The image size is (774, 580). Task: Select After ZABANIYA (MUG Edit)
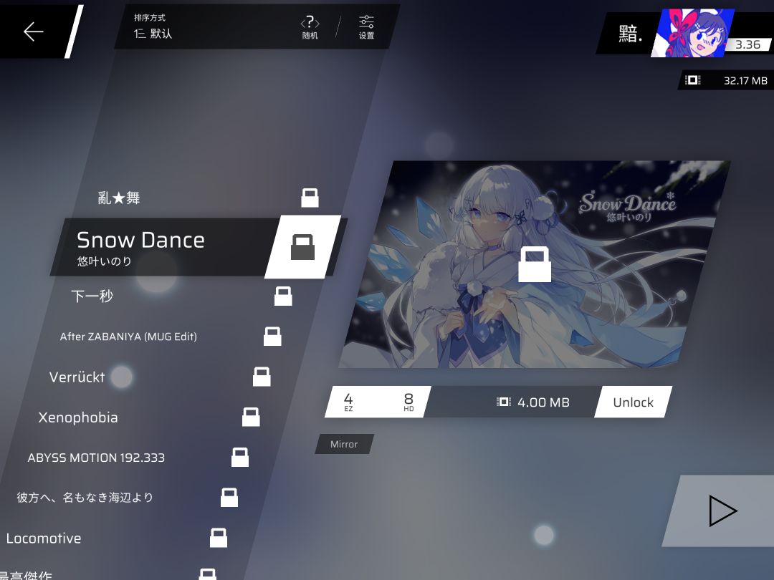click(x=128, y=337)
